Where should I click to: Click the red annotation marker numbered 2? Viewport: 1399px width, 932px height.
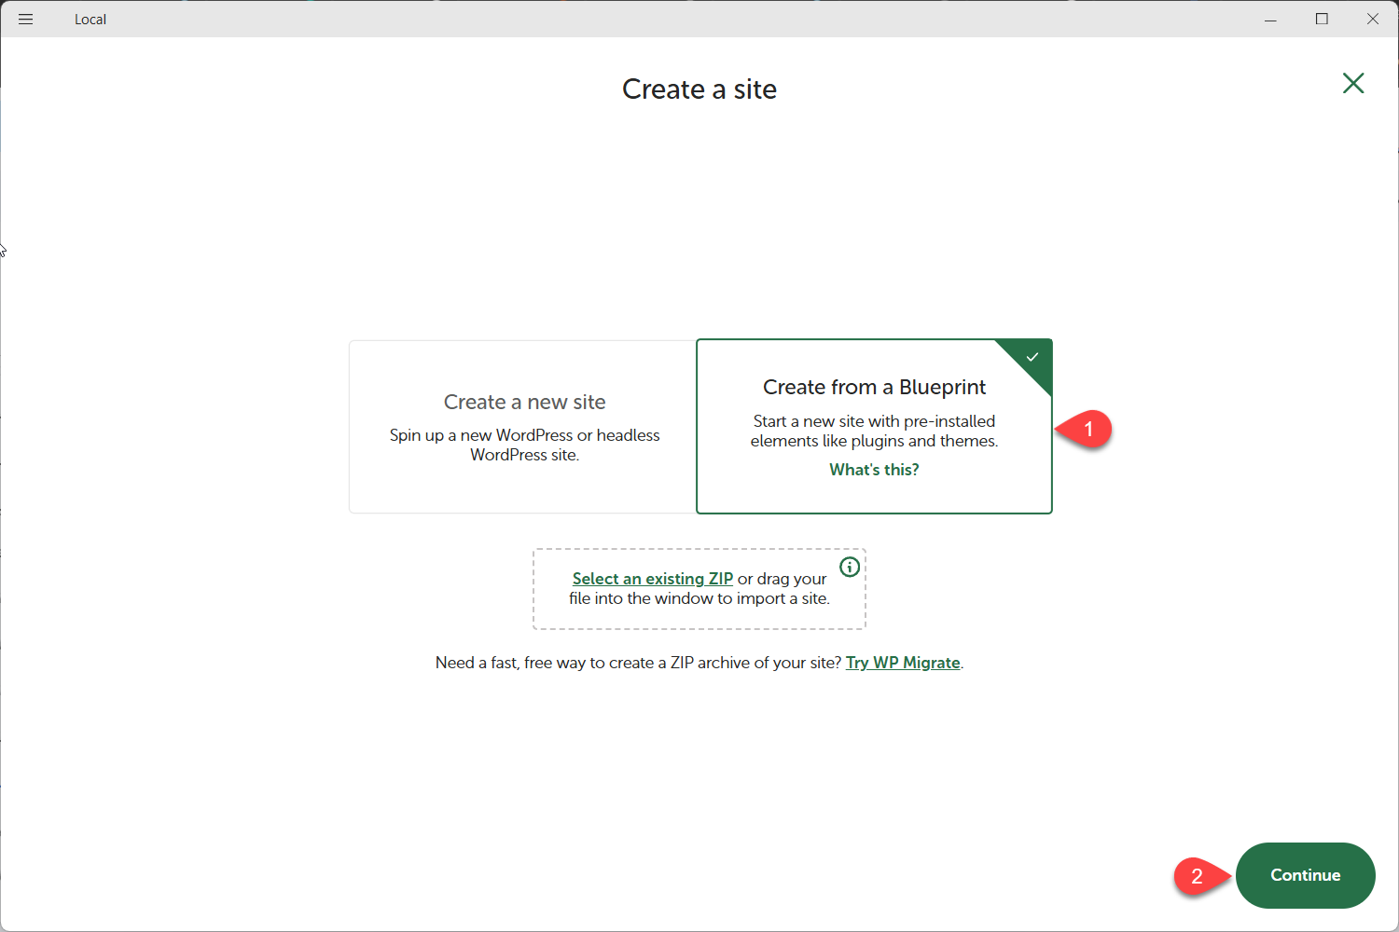click(x=1197, y=876)
